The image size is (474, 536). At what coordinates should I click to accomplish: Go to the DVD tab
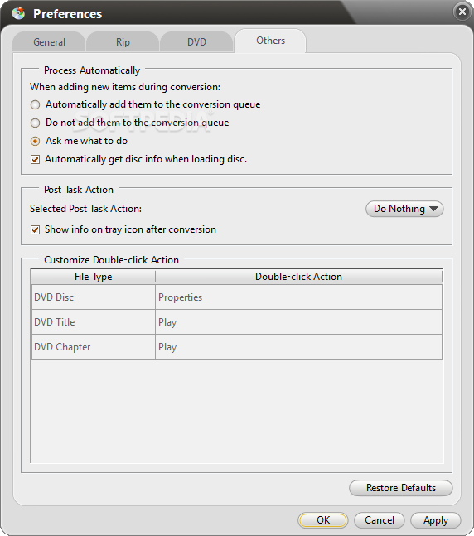click(196, 42)
